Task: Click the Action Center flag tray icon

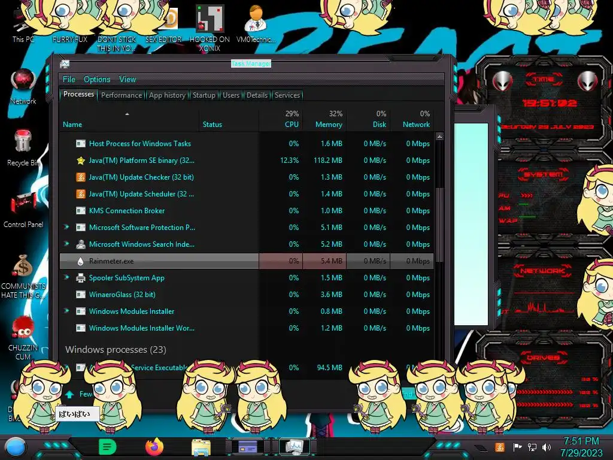Action: [x=517, y=447]
